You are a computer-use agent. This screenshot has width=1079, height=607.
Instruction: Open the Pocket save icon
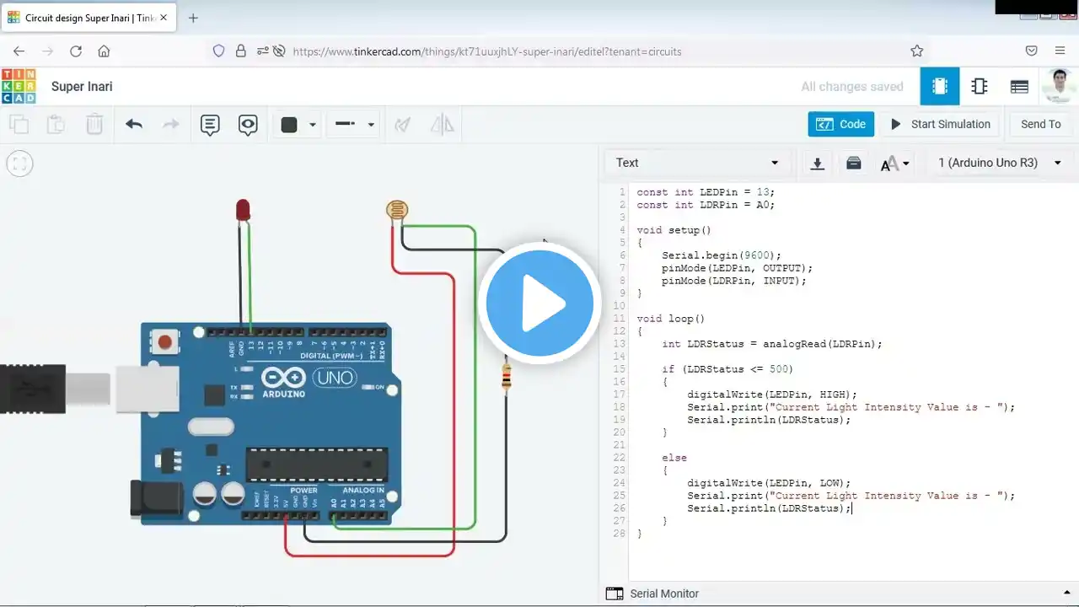(x=1031, y=51)
